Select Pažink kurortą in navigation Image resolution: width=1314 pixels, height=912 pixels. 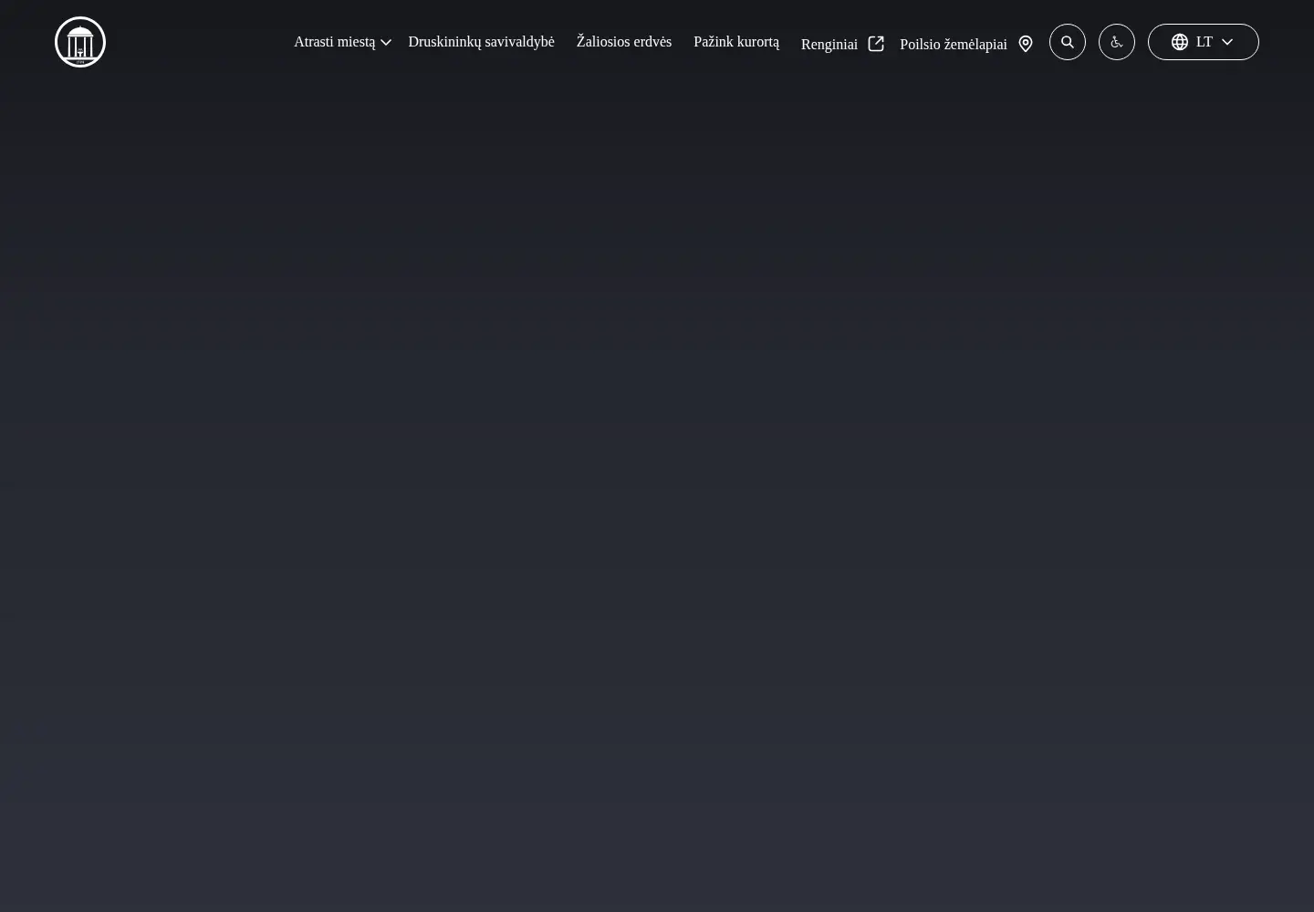736,42
